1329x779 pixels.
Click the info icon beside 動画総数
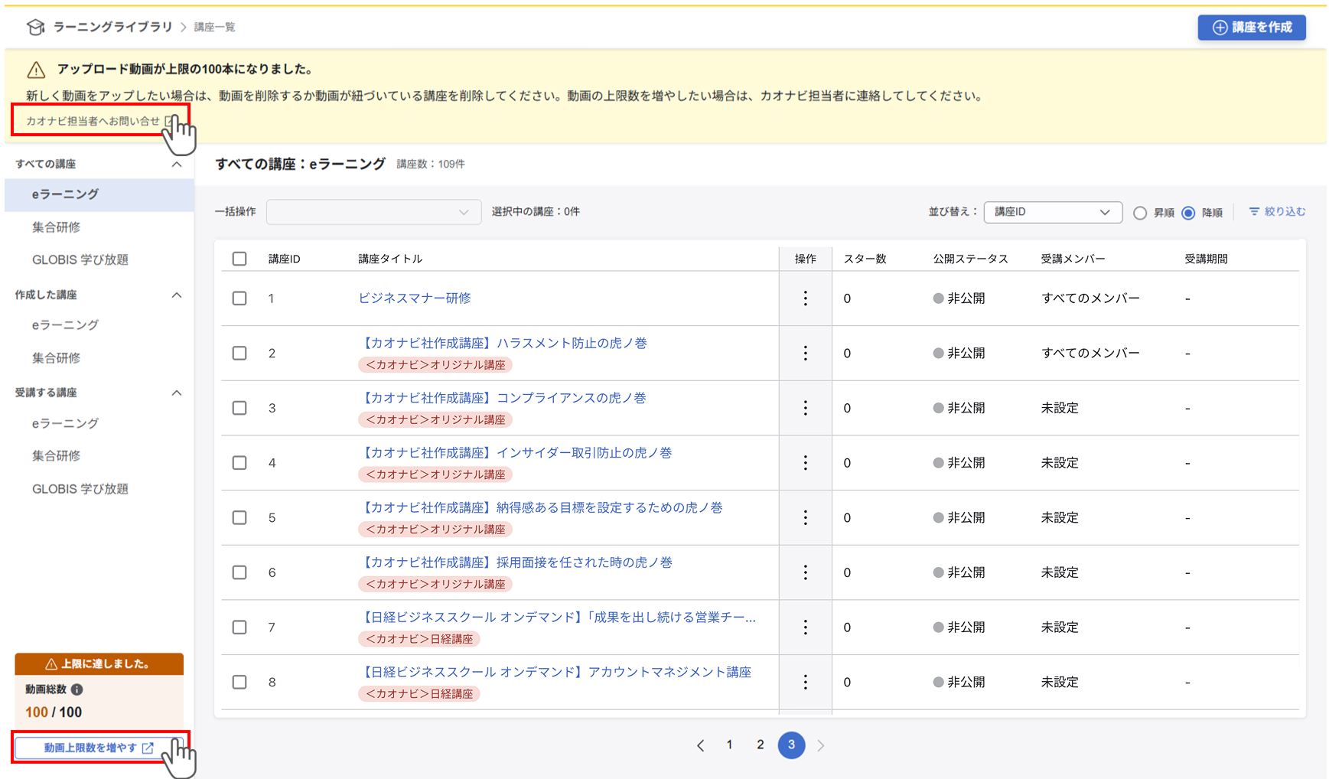(77, 689)
